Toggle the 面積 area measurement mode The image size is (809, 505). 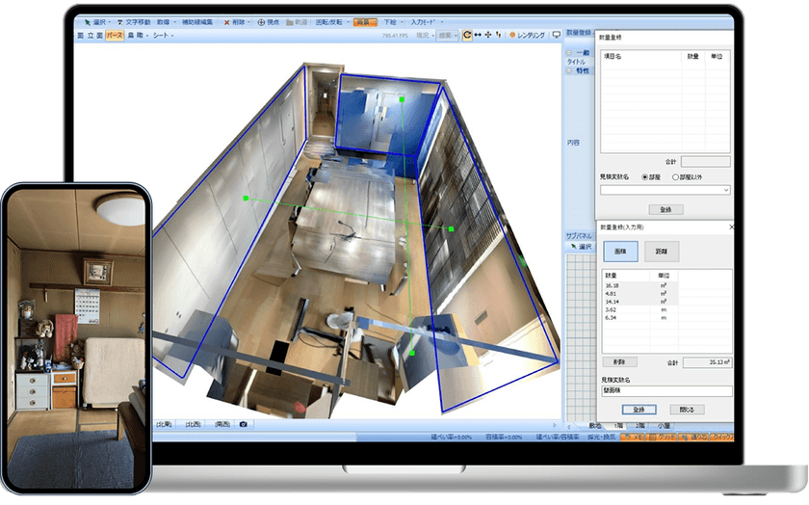(x=621, y=250)
